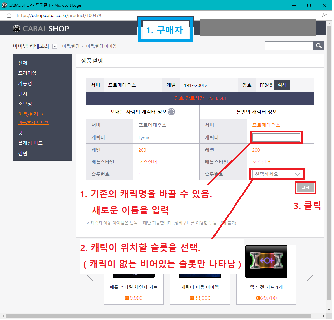
Task: Select 프리미엄 category
Action: point(27,74)
